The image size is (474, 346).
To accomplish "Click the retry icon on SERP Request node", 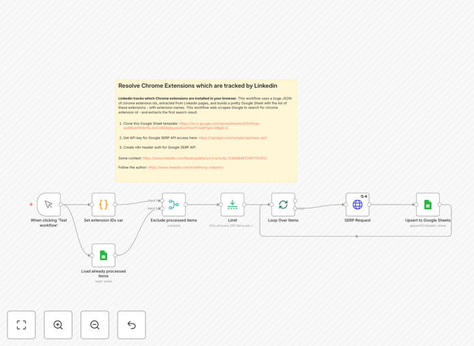I will tap(364, 196).
